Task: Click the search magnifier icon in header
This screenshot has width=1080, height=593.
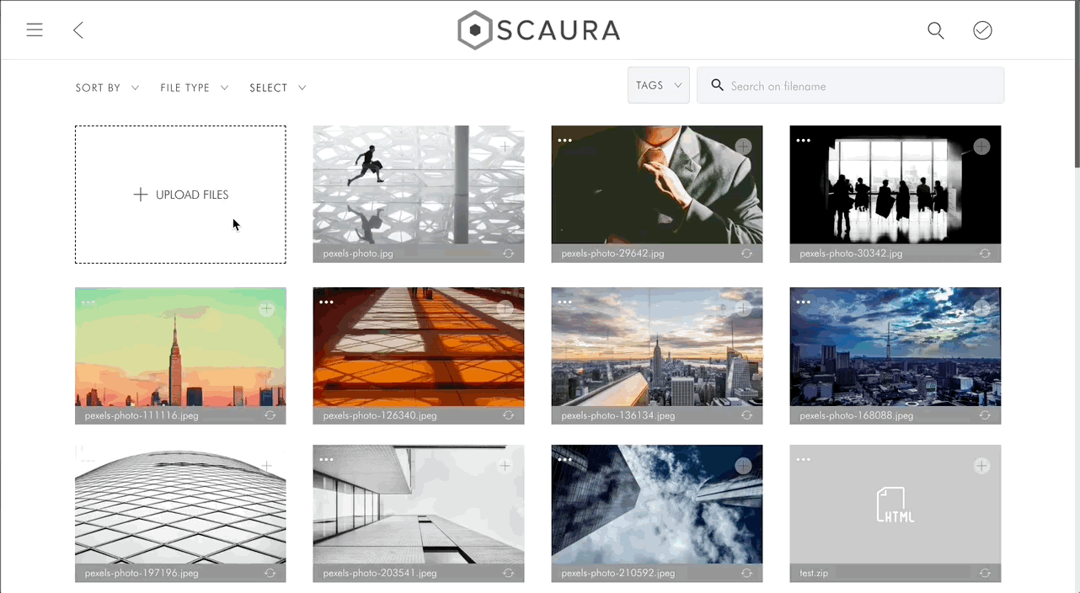Action: point(935,30)
